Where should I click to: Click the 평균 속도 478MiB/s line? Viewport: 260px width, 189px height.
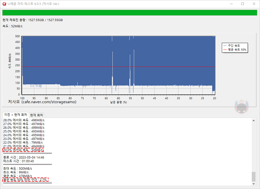click(x=17, y=176)
